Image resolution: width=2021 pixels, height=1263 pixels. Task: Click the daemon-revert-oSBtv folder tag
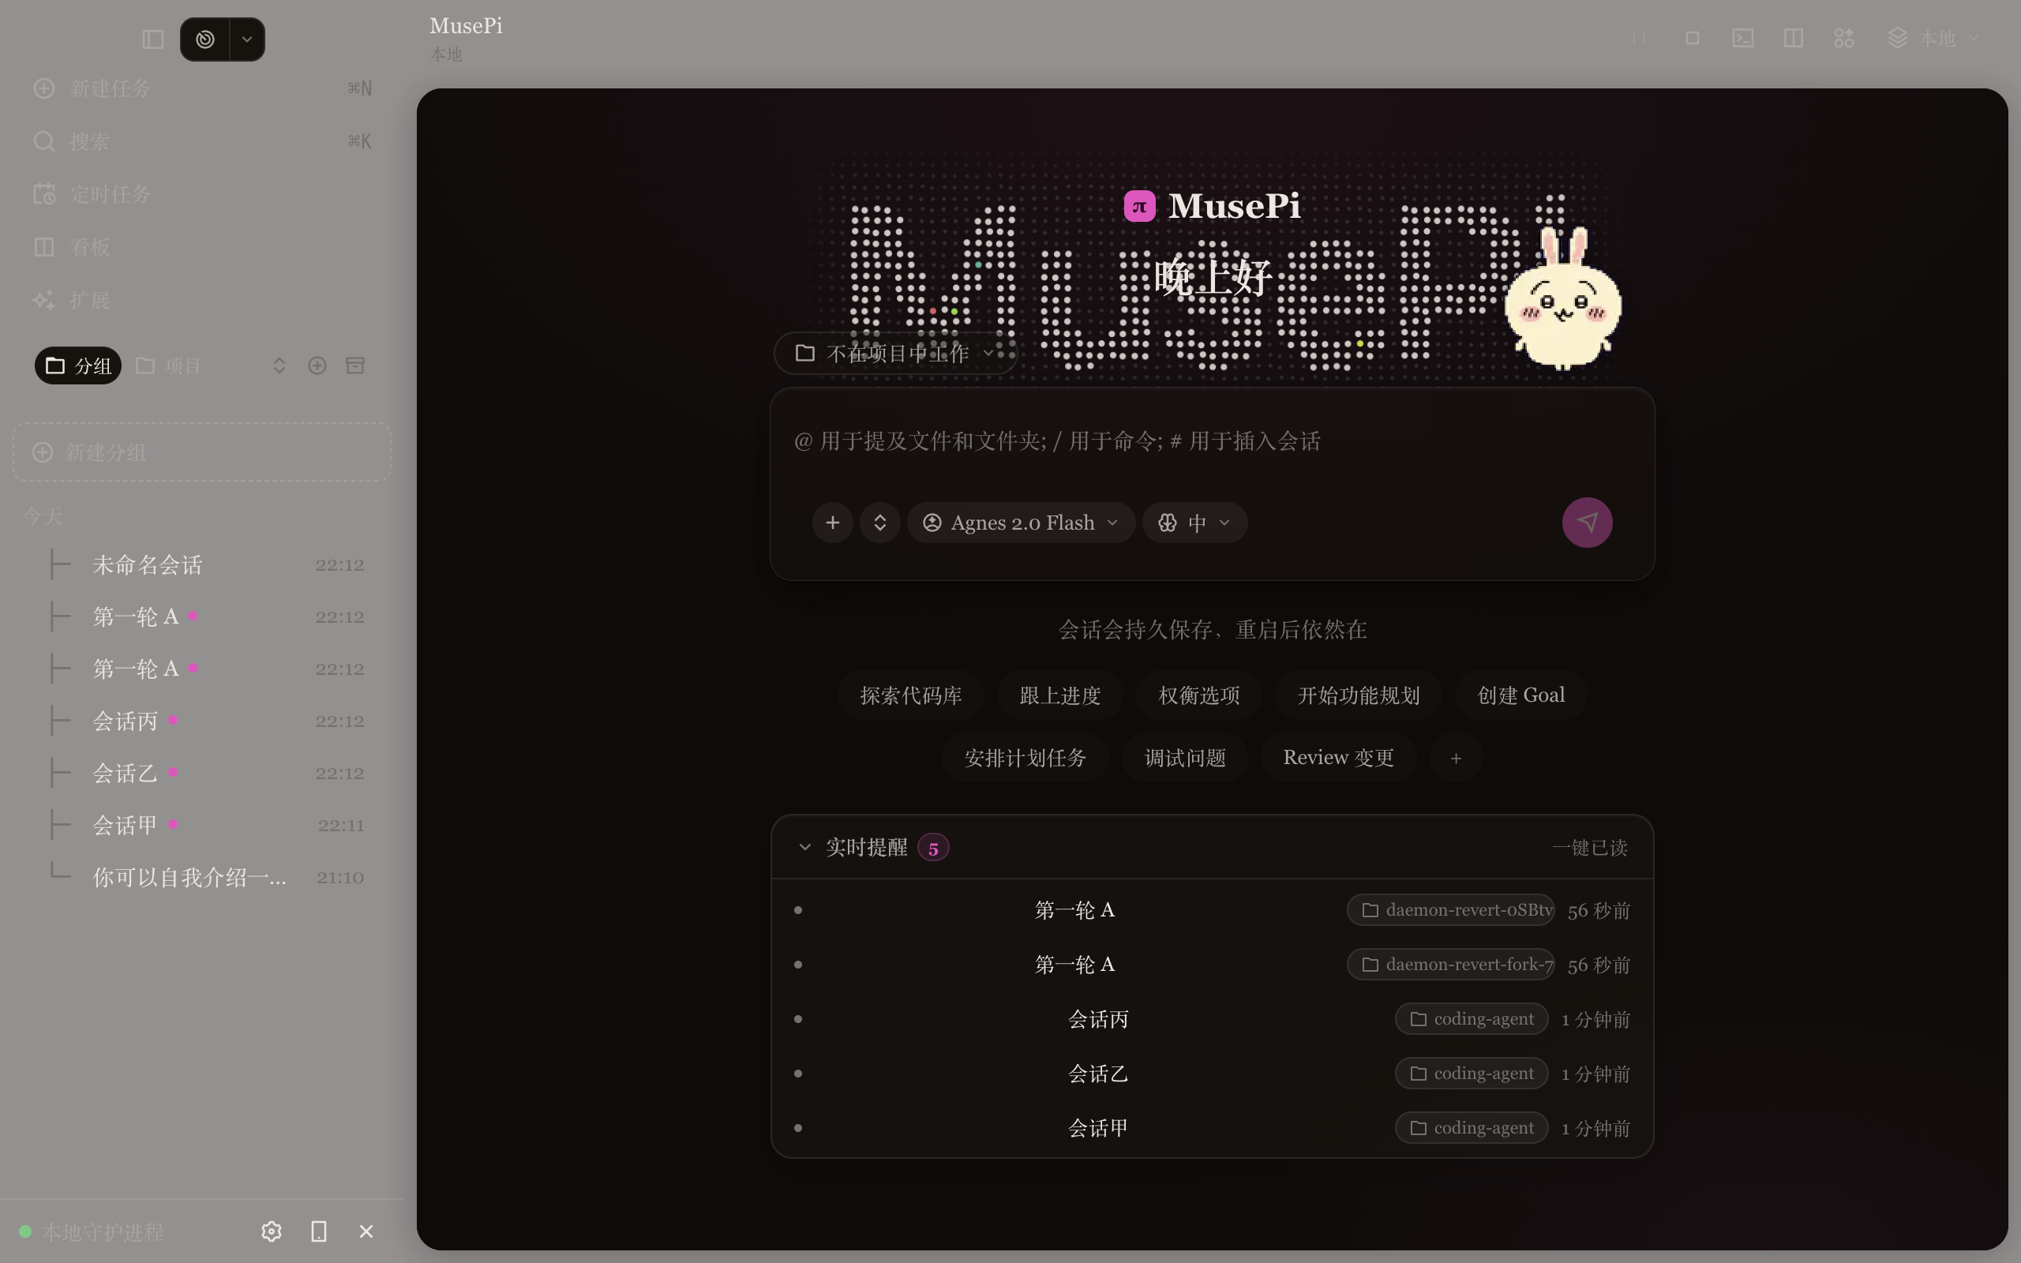point(1450,909)
